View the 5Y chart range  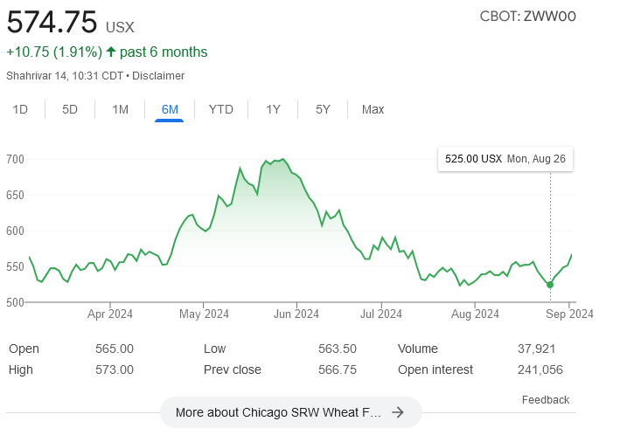click(x=323, y=109)
